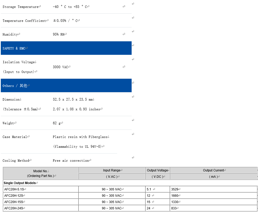Image resolution: width=258 pixels, height=212 pixels.
Task: Click the 3000 VAC isolation voltage value
Action: 61,67
